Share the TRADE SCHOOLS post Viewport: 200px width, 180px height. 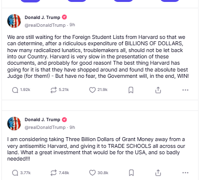158,173
